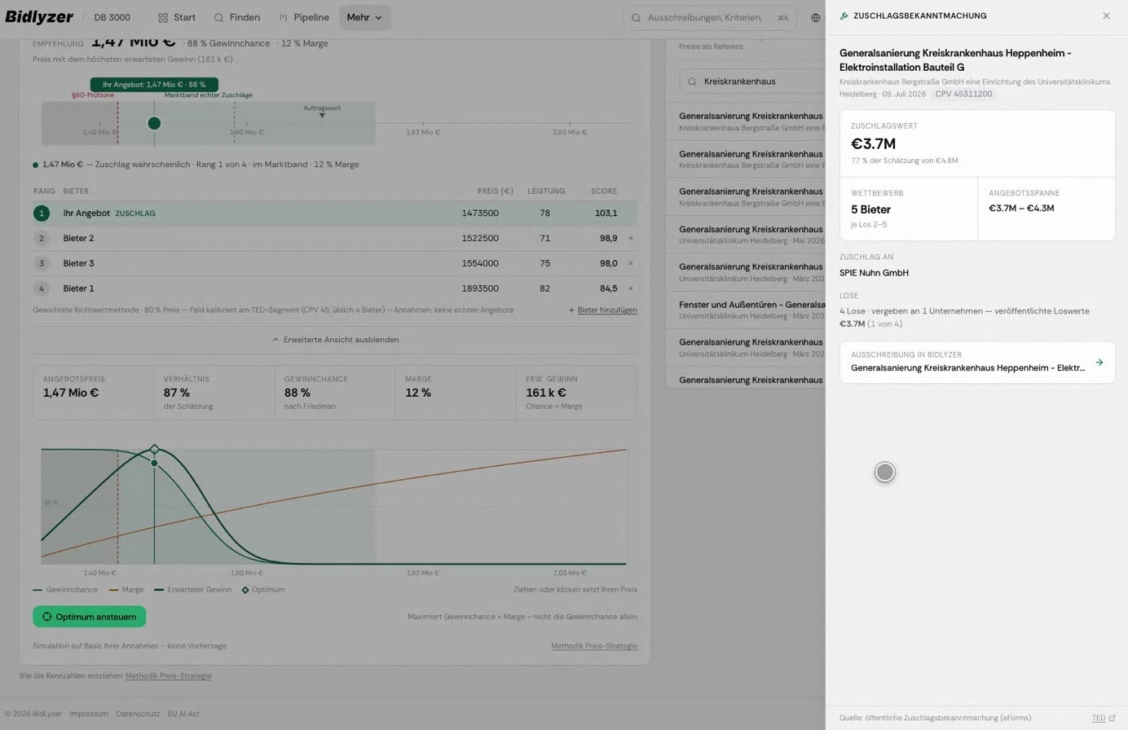1128x730 pixels.
Task: Click the Erw. Gewinn 161 k € card
Action: (576, 393)
